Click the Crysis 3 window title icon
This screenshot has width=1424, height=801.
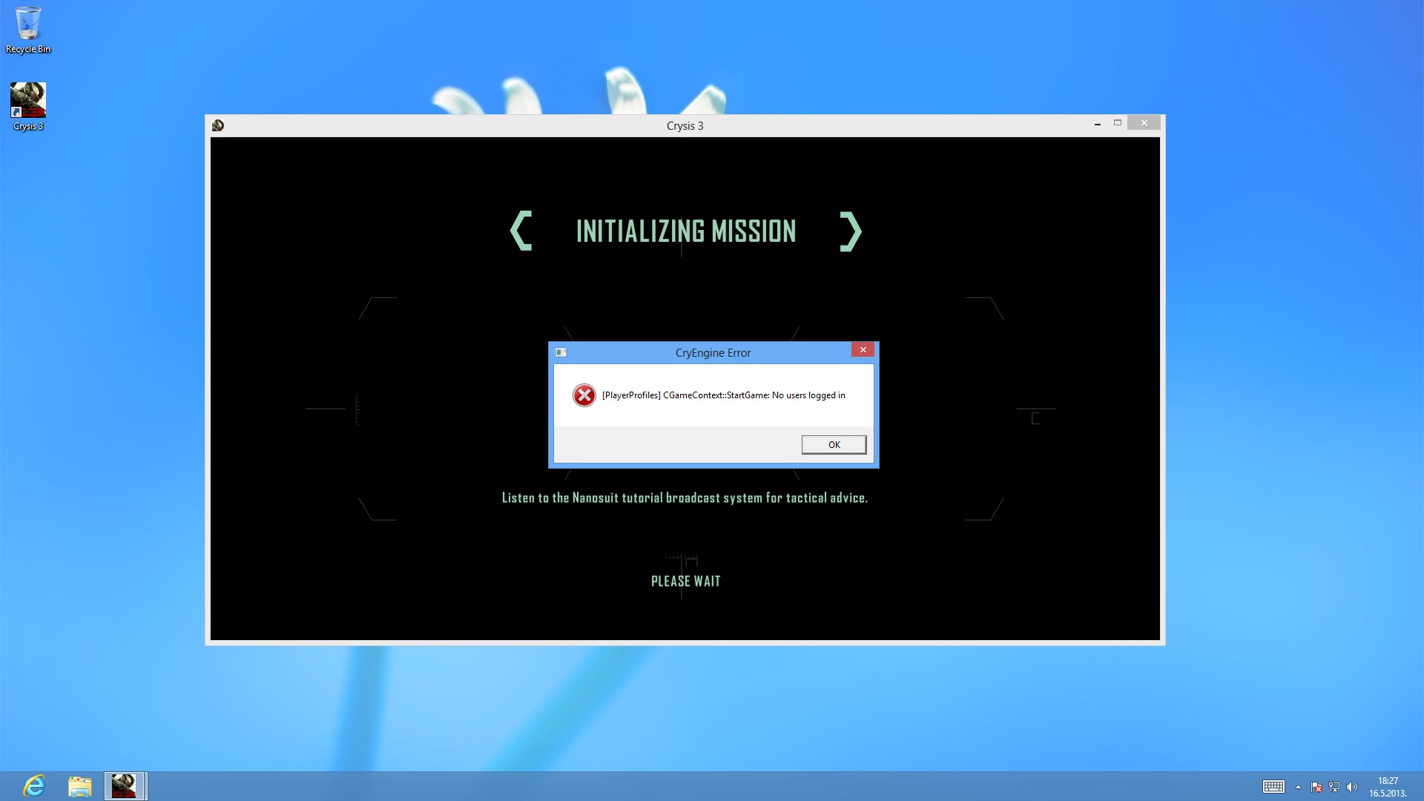(x=218, y=125)
